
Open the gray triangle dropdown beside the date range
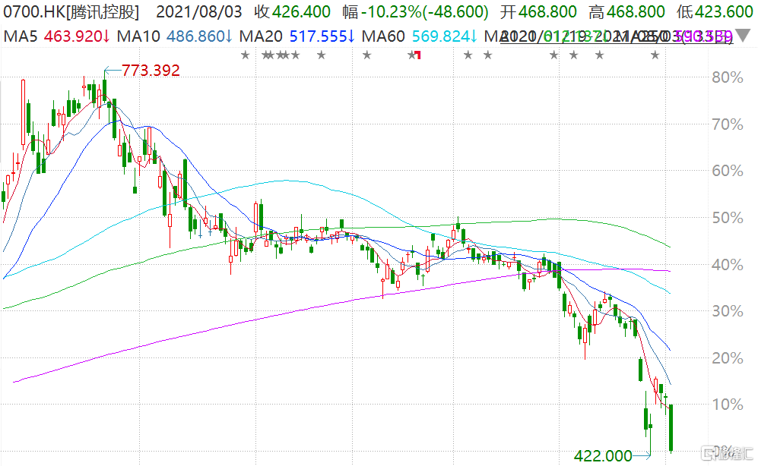(x=743, y=35)
